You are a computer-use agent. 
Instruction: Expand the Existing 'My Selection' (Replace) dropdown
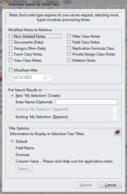click(x=115, y=117)
